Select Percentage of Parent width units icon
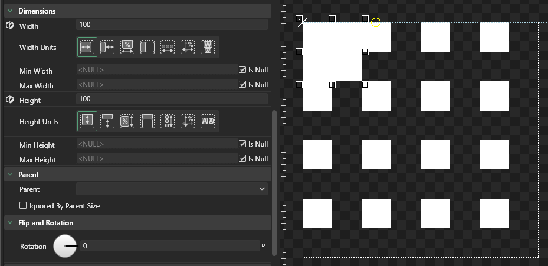 coord(127,47)
